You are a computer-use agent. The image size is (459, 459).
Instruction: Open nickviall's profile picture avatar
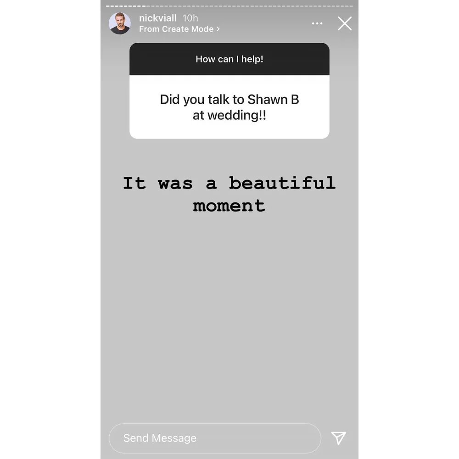120,23
